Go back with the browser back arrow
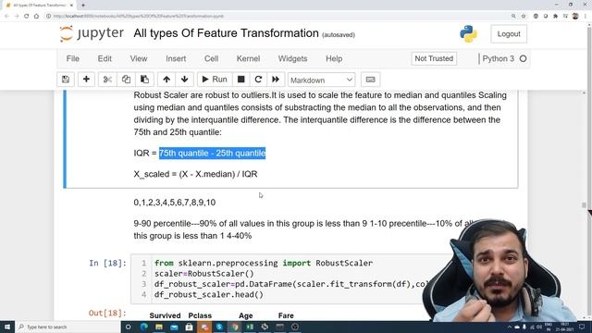Viewport: 592px width, 333px height. (x=6, y=16)
